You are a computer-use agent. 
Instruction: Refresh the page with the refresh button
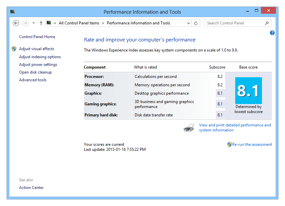[196, 23]
